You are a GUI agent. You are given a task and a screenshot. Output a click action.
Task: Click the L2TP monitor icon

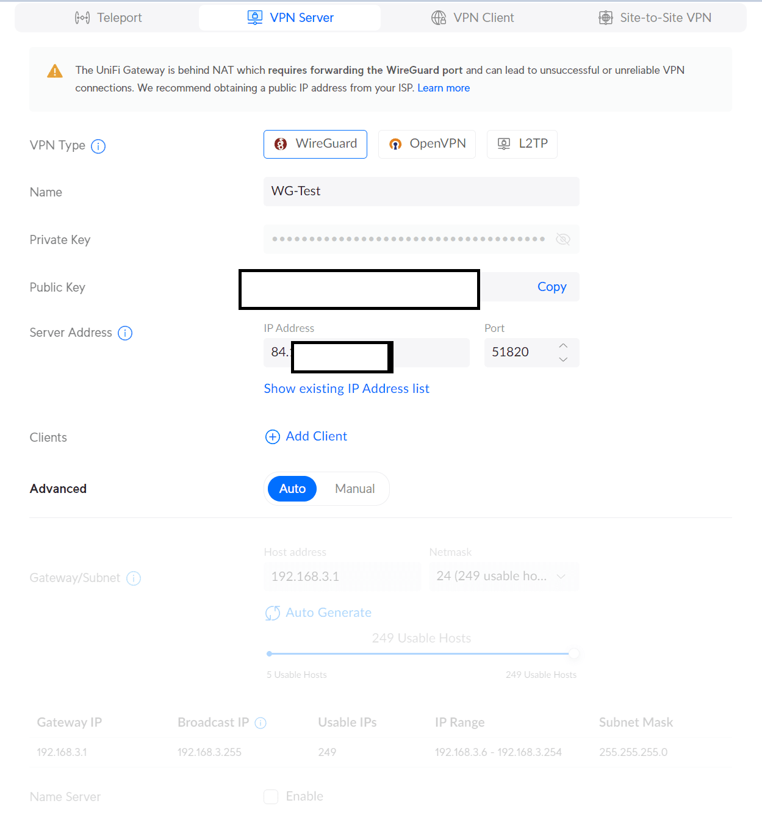pos(504,144)
